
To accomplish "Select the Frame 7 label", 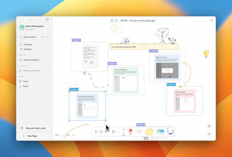I will tap(74, 89).
